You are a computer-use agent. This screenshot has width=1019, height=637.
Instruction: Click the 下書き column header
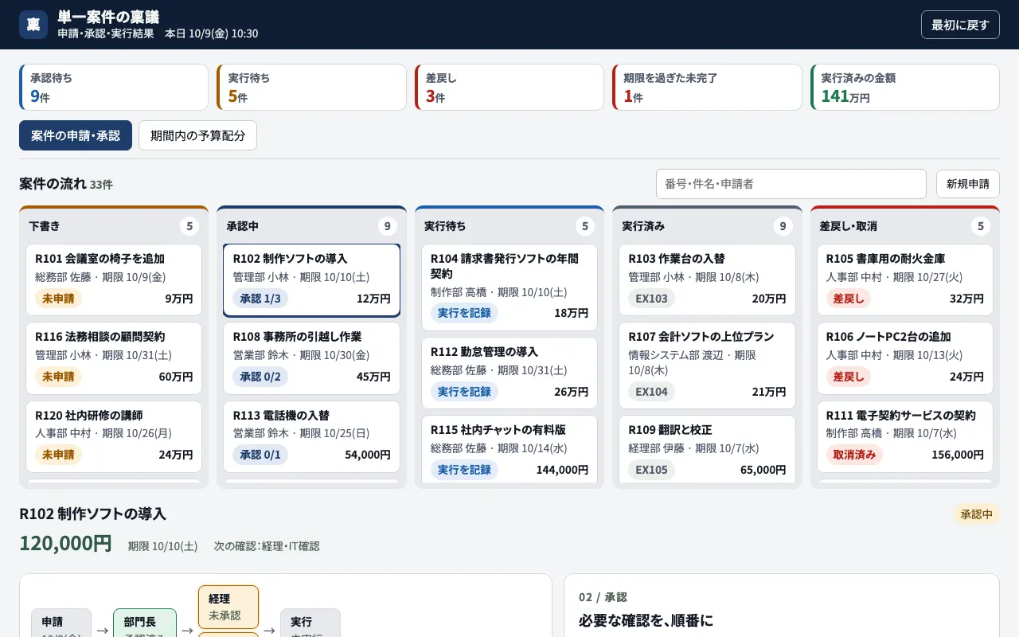[114, 226]
